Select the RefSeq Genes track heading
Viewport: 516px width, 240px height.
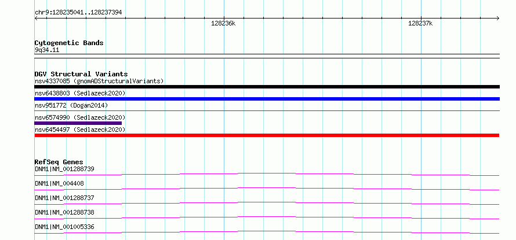(x=59, y=162)
